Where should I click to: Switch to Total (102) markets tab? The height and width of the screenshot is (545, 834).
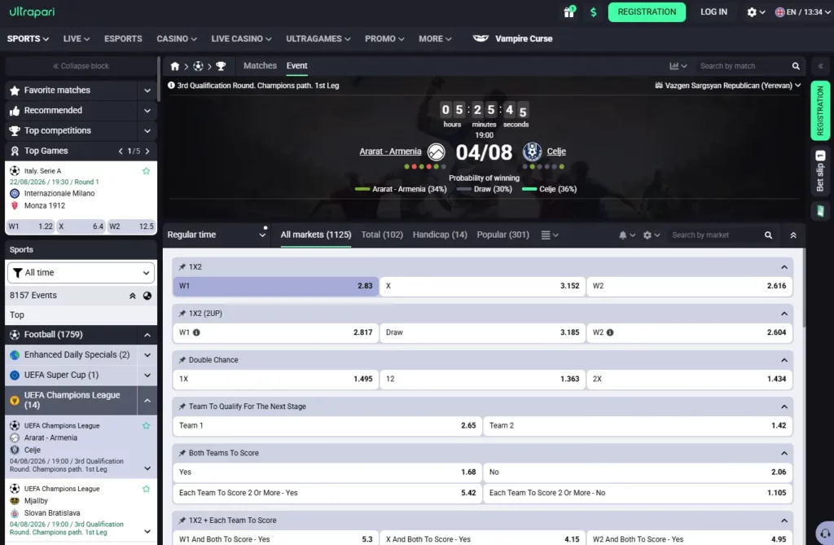(382, 235)
